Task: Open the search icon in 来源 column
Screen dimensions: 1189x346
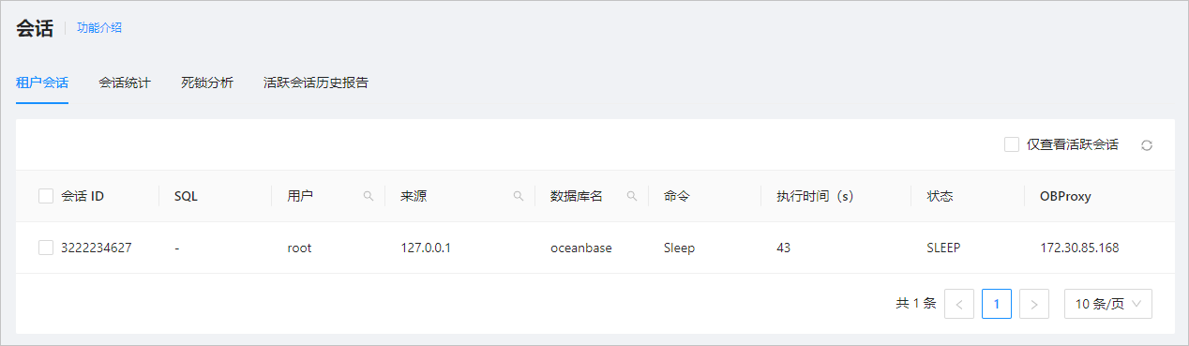Action: click(x=519, y=196)
